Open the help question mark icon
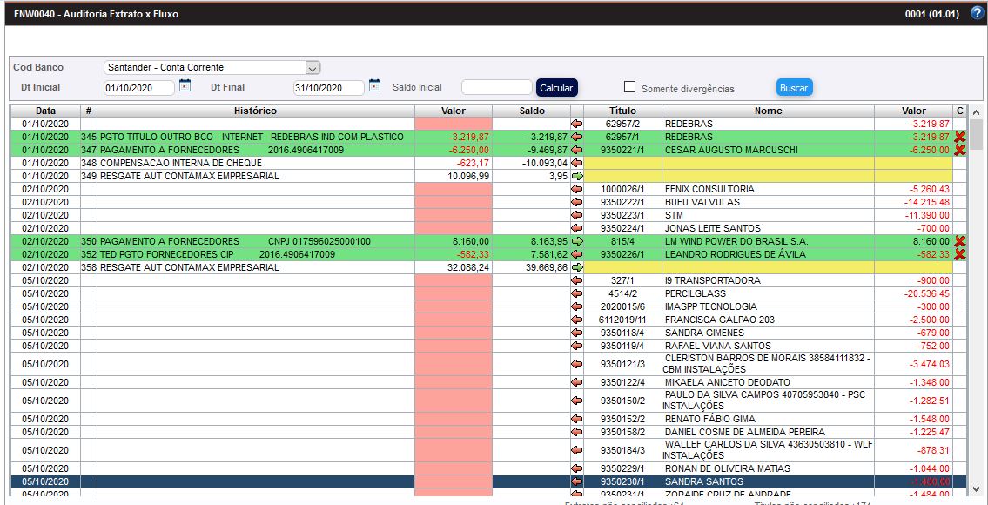 (x=977, y=13)
